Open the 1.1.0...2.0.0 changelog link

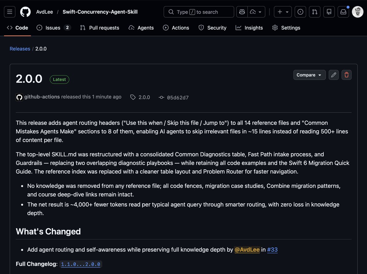click(x=81, y=264)
